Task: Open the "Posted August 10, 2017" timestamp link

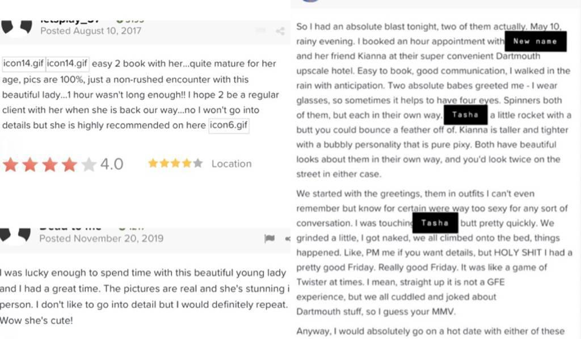Action: 91,31
